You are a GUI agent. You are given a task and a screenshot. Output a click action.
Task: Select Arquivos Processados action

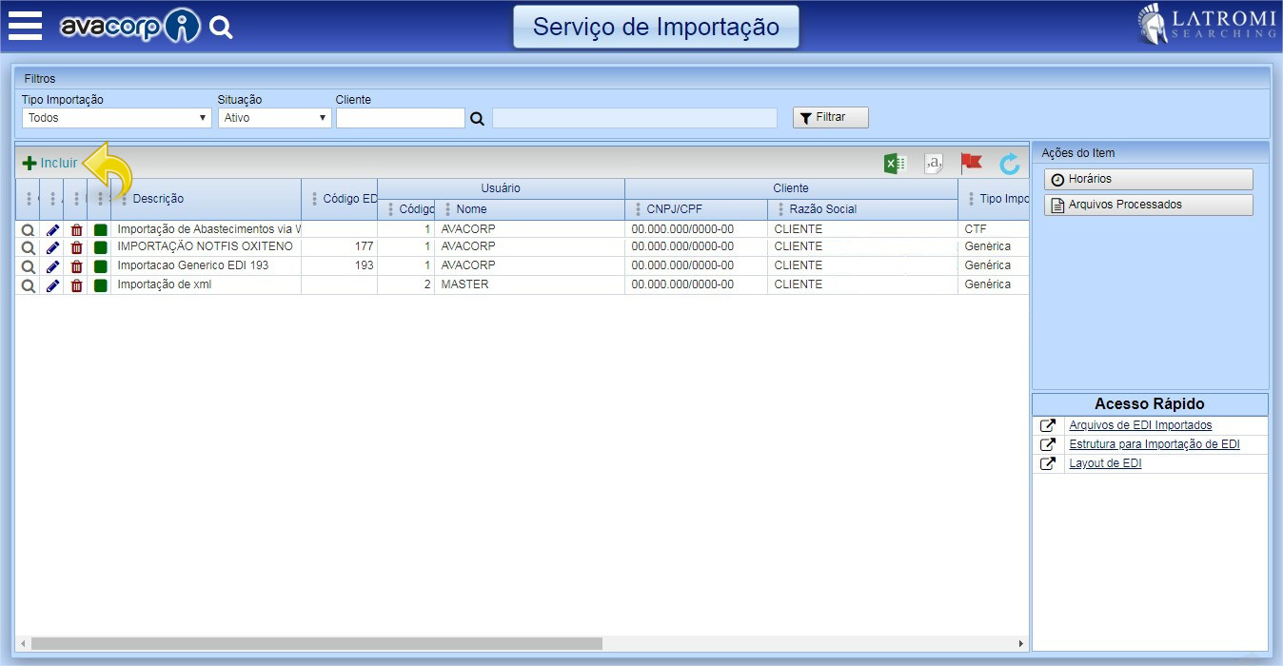tap(1148, 205)
